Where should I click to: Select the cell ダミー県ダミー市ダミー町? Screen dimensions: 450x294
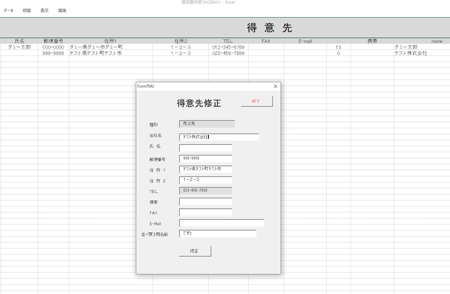(111, 47)
